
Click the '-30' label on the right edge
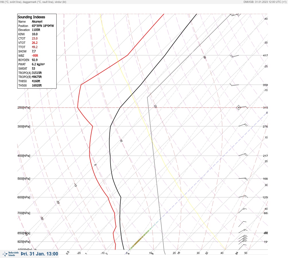click(x=266, y=43)
